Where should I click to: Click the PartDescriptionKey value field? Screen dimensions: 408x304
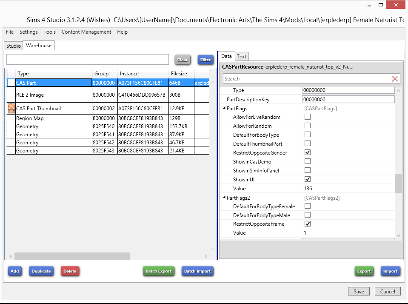point(348,99)
